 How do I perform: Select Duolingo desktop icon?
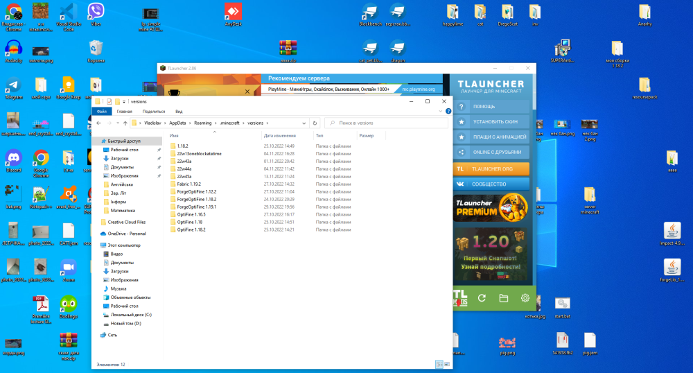click(69, 307)
